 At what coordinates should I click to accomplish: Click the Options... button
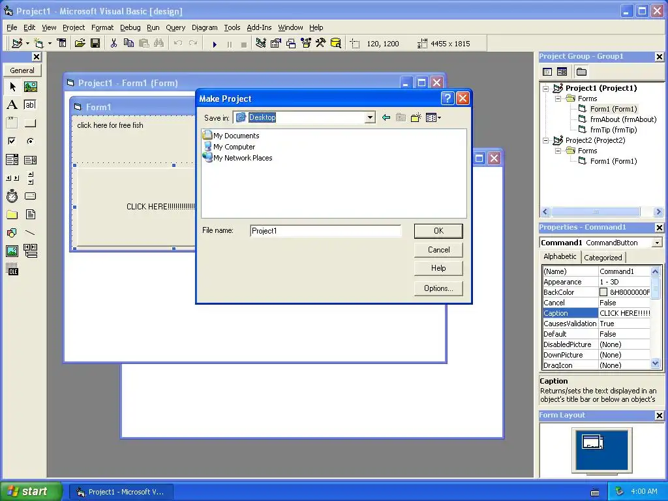[x=438, y=288]
